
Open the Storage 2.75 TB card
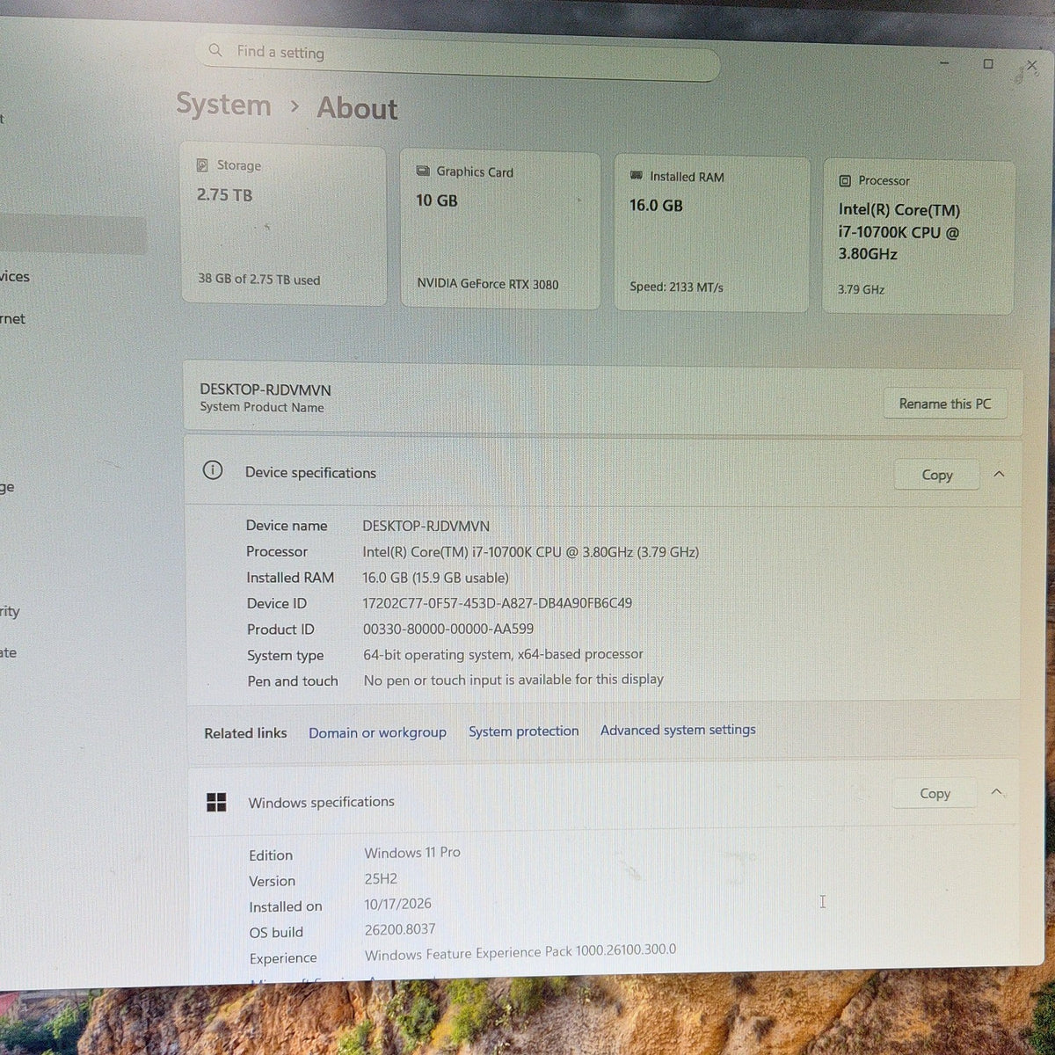283,225
